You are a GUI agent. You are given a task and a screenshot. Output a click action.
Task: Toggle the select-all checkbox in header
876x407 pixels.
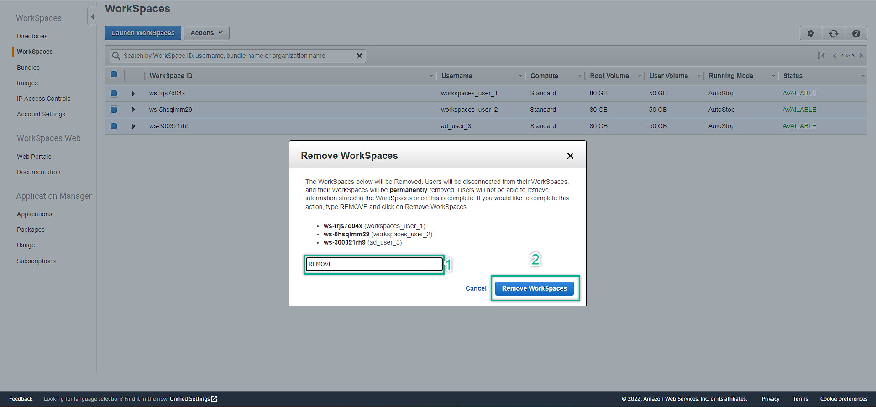pyautogui.click(x=114, y=74)
